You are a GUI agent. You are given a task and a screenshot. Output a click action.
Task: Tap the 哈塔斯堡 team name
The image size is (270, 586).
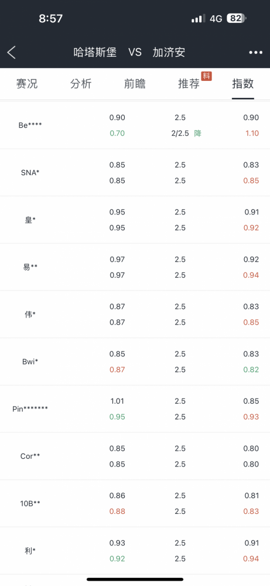point(95,52)
